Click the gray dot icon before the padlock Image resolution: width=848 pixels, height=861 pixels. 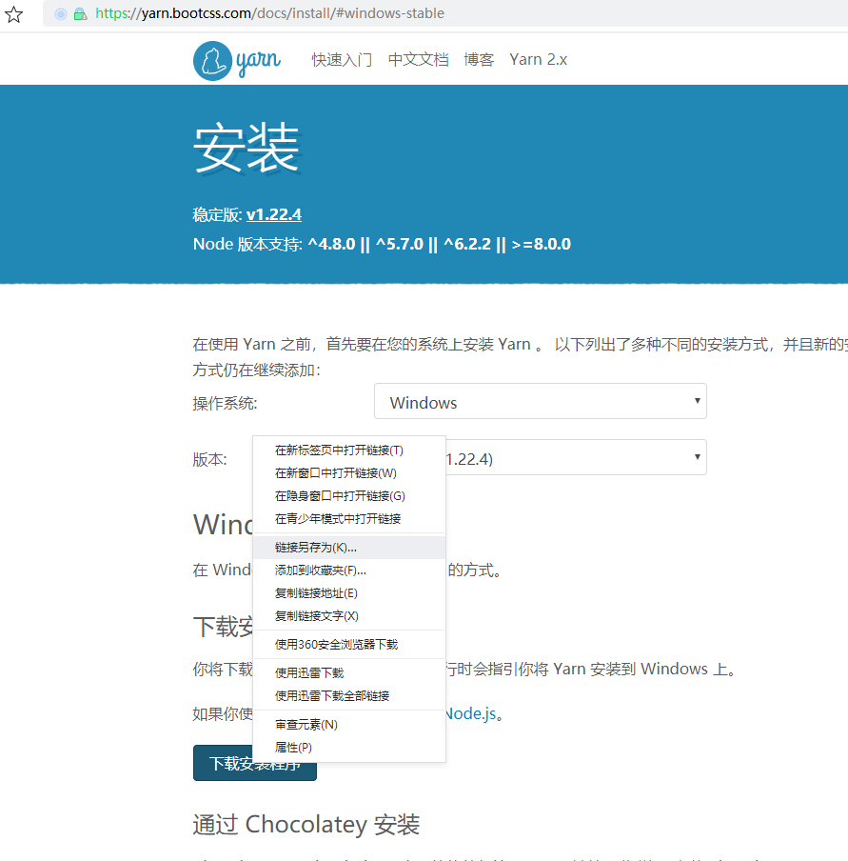click(59, 14)
